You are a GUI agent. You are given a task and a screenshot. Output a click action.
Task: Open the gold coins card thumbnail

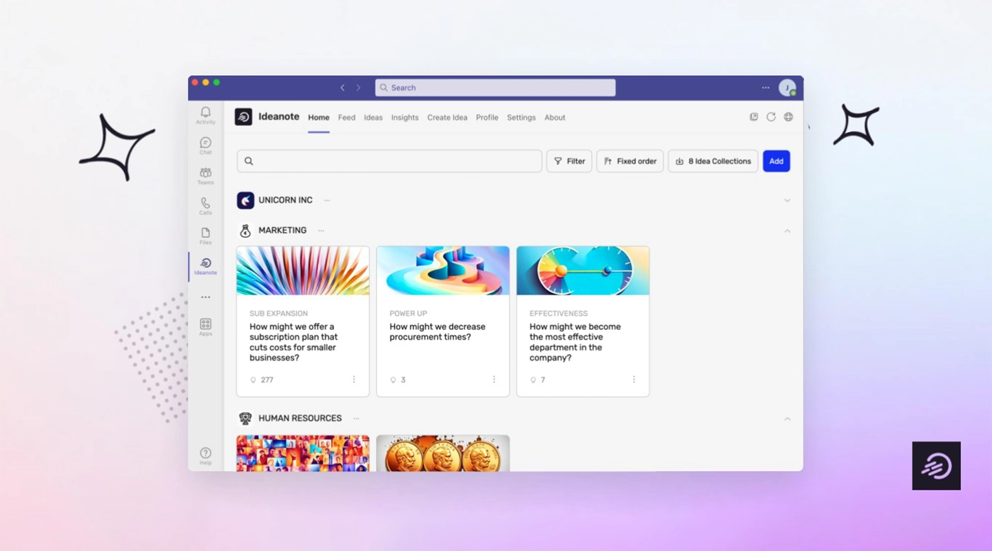coord(443,453)
